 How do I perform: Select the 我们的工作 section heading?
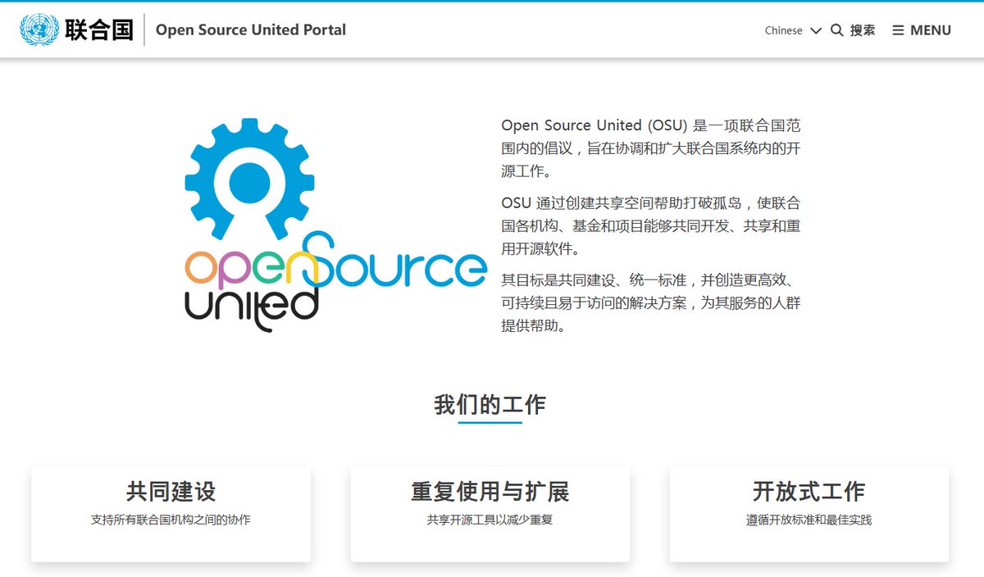[490, 405]
